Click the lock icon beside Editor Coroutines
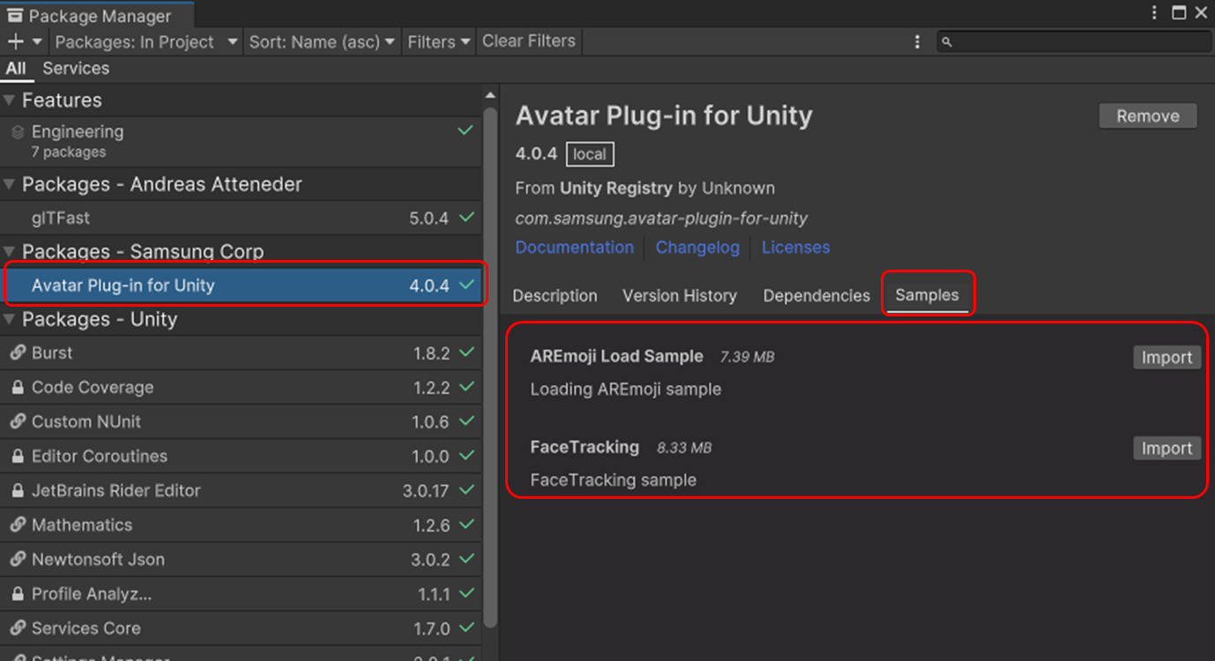1215x661 pixels. pos(19,456)
